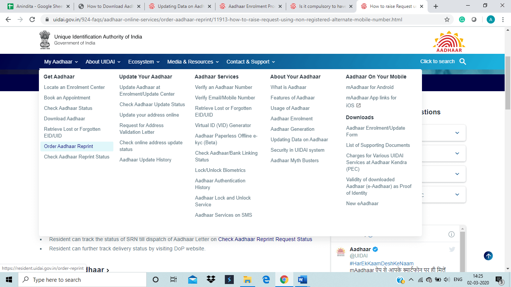This screenshot has height=287, width=511.
Task: Reload the page in Chrome
Action: [x=32, y=19]
